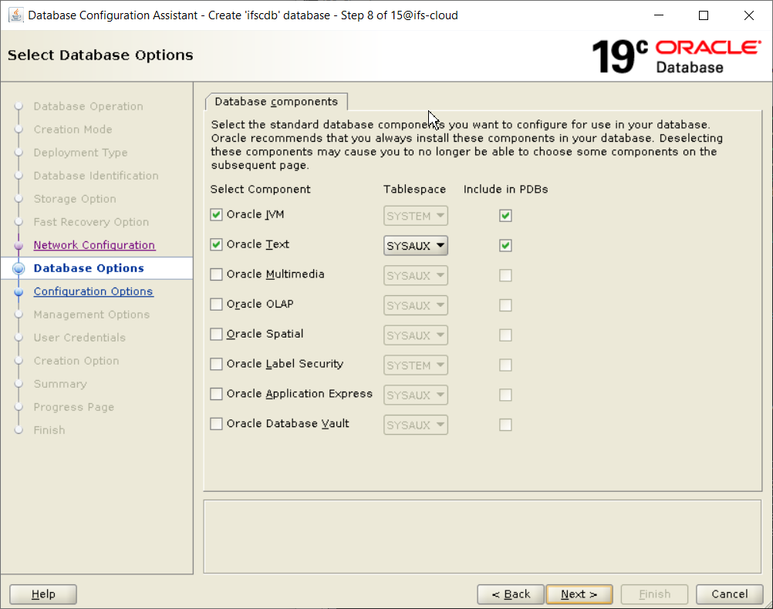The width and height of the screenshot is (773, 609).
Task: Open the Oracle Text SYSAUX tablespace dropdown
Action: pyautogui.click(x=416, y=245)
